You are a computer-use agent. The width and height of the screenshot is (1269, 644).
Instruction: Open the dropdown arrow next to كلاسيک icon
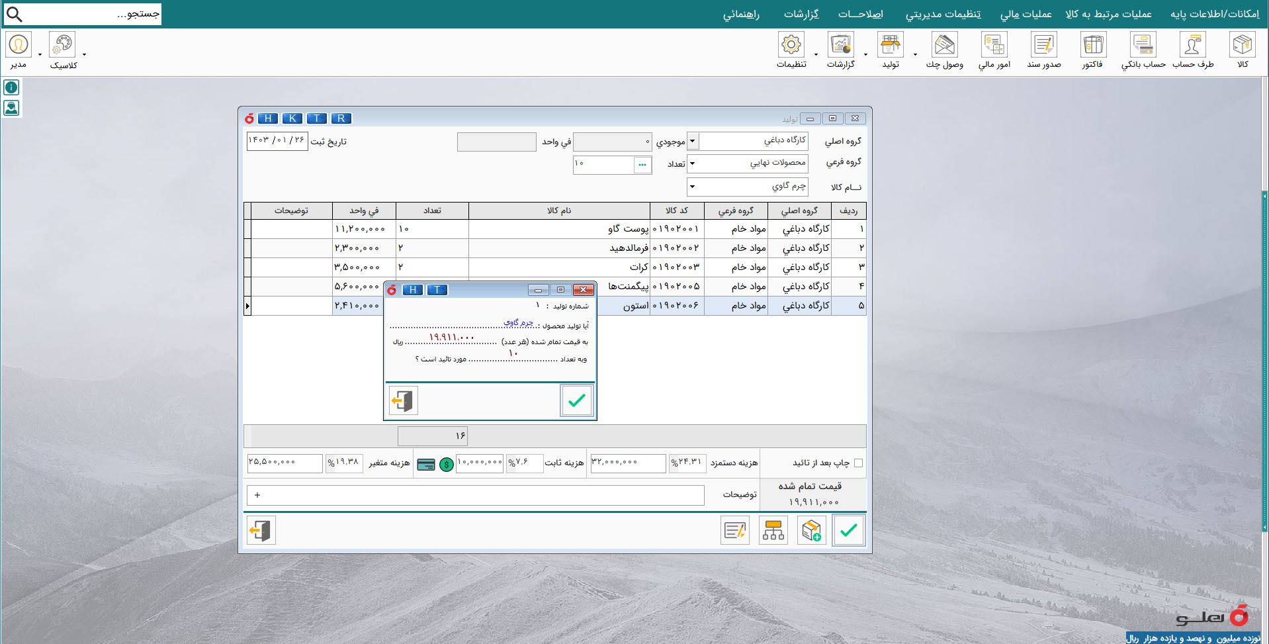[84, 54]
